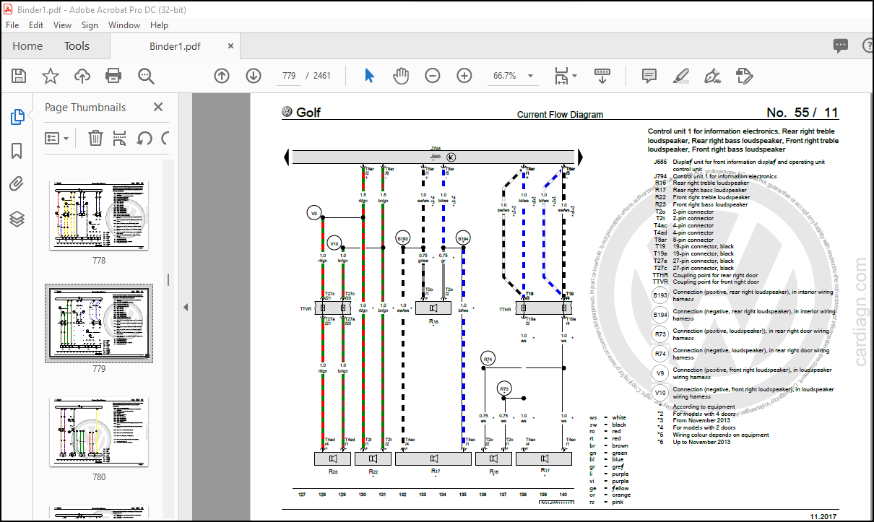Open the File menu
This screenshot has width=874, height=522.
click(x=12, y=25)
